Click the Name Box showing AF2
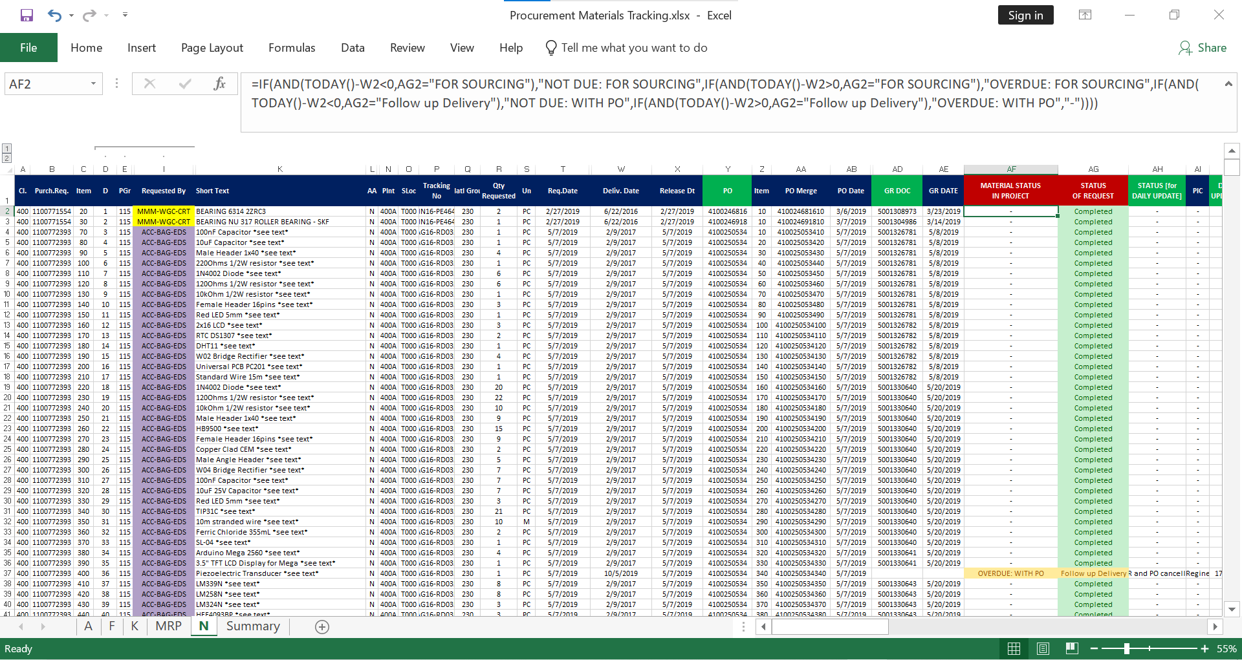This screenshot has height=660, width=1242. click(x=47, y=84)
